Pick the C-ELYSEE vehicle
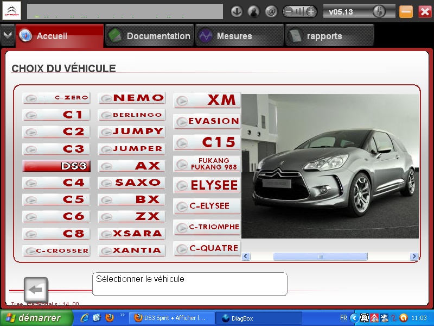This screenshot has height=326, width=434. pyautogui.click(x=207, y=206)
